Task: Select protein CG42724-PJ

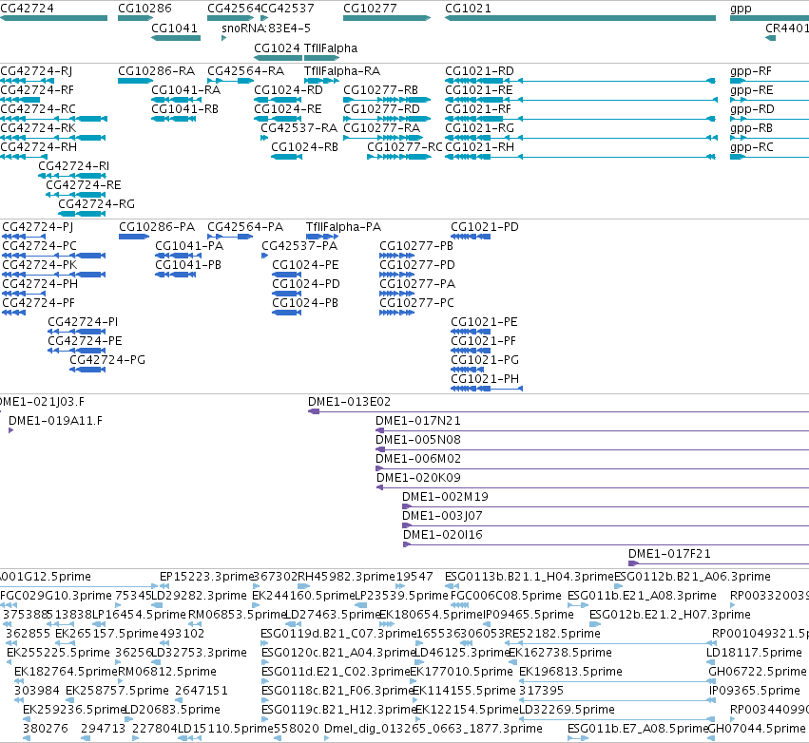Action: (x=24, y=237)
